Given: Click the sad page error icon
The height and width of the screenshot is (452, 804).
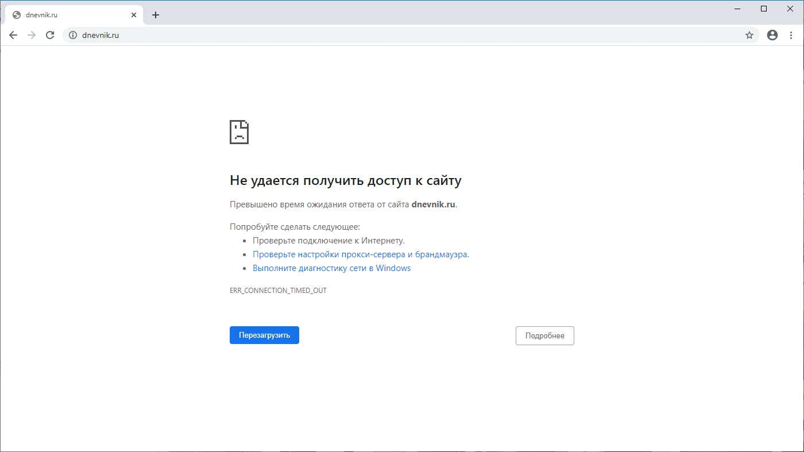Looking at the screenshot, I should [239, 132].
